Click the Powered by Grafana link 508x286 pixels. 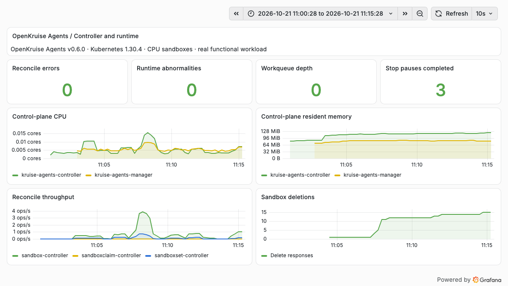pyautogui.click(x=469, y=280)
